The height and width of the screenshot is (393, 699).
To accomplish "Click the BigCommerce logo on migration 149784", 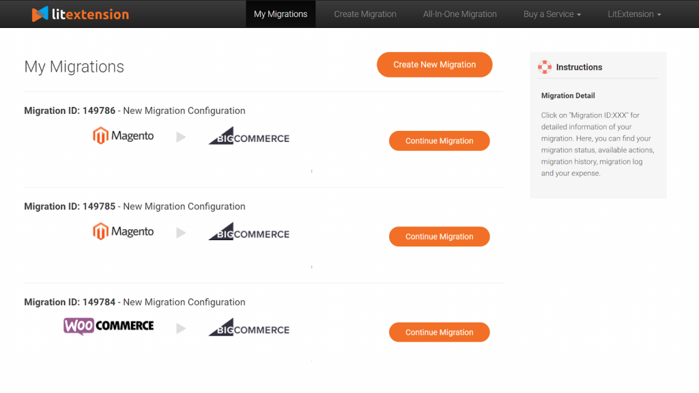I will click(248, 327).
